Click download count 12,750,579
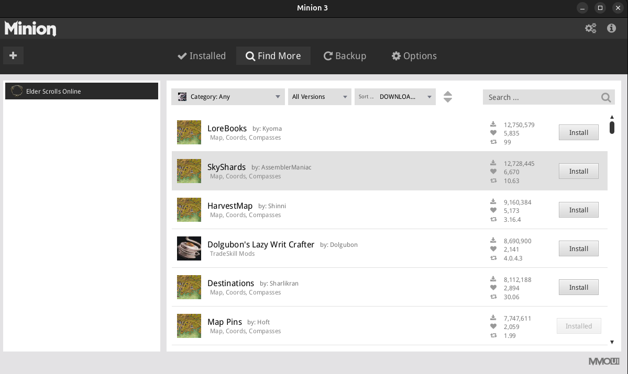 pyautogui.click(x=519, y=125)
